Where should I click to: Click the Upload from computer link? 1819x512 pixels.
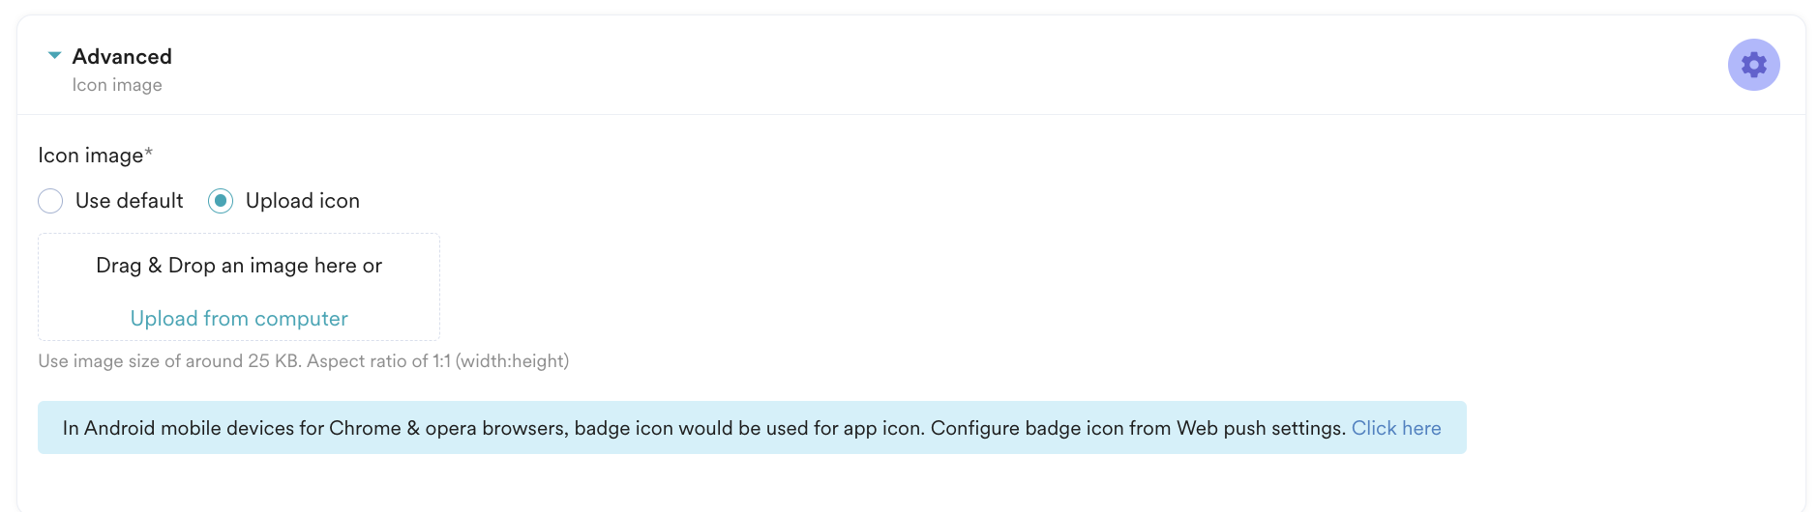click(239, 319)
